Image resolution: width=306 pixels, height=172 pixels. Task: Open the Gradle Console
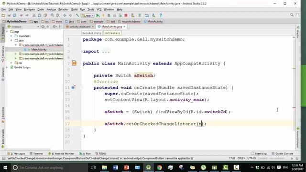(x=283, y=153)
